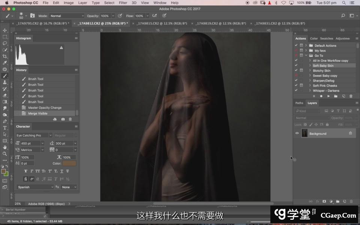Activate the Zoom tool in toolbar
This screenshot has height=225, width=360.
click(x=5, y=154)
